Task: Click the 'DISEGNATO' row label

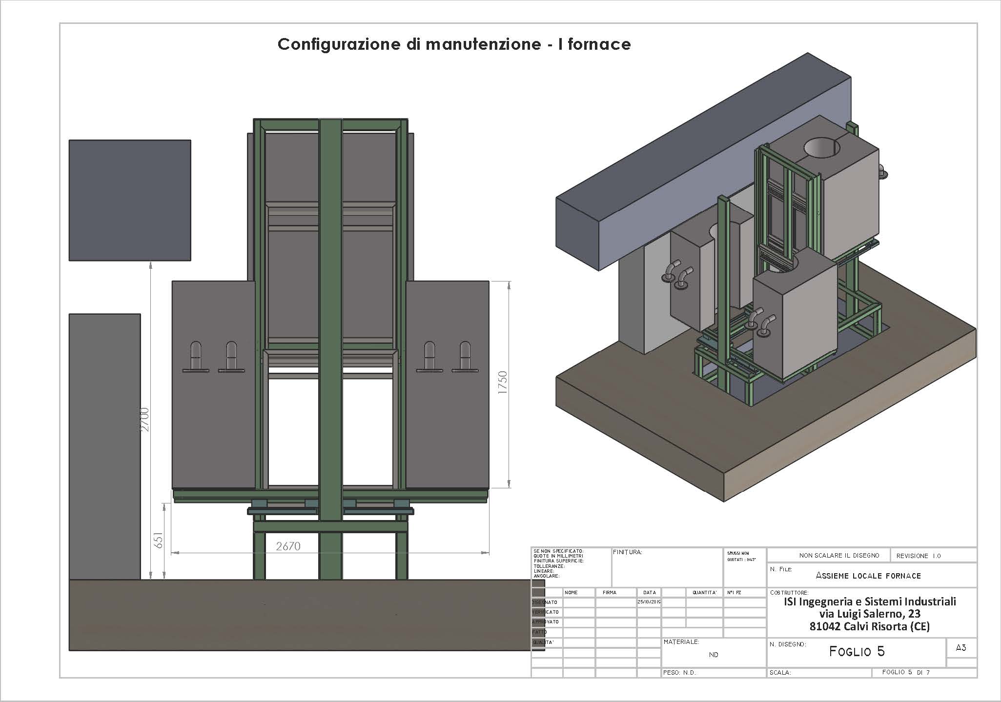Action: [545, 602]
